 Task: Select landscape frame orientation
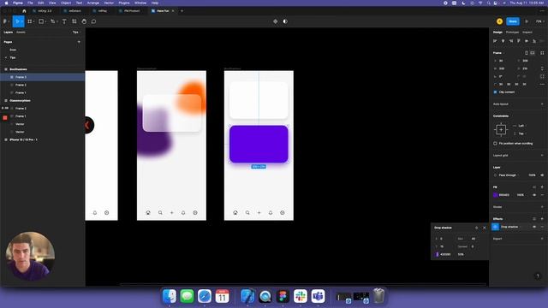[x=533, y=53]
